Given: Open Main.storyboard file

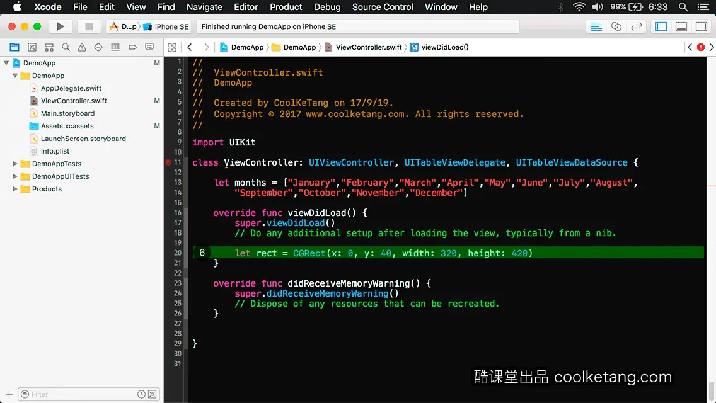Looking at the screenshot, I should [67, 113].
